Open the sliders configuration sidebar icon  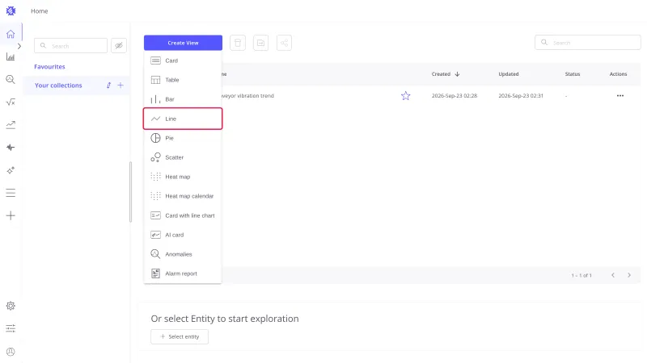[11, 328]
